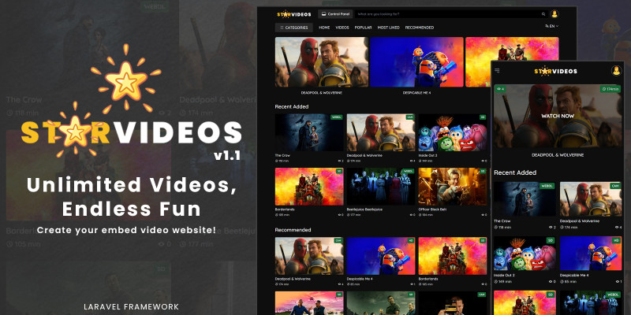Viewport: 631px width, 315px height.
Task: Open The Crow thumbnail in desktop Recent Added
Action: pyautogui.click(x=308, y=132)
